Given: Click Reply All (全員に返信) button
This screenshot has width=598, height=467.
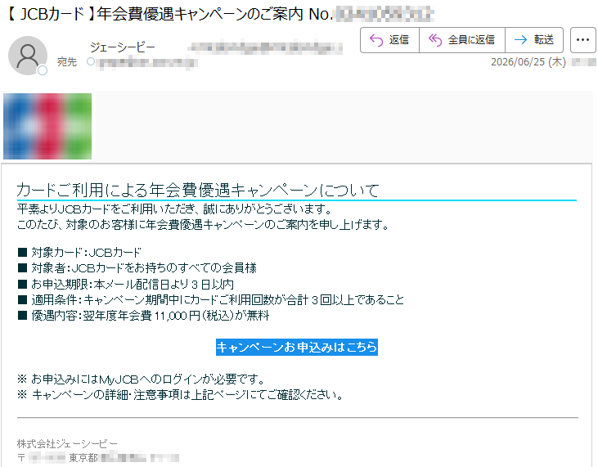Looking at the screenshot, I should [x=462, y=40].
